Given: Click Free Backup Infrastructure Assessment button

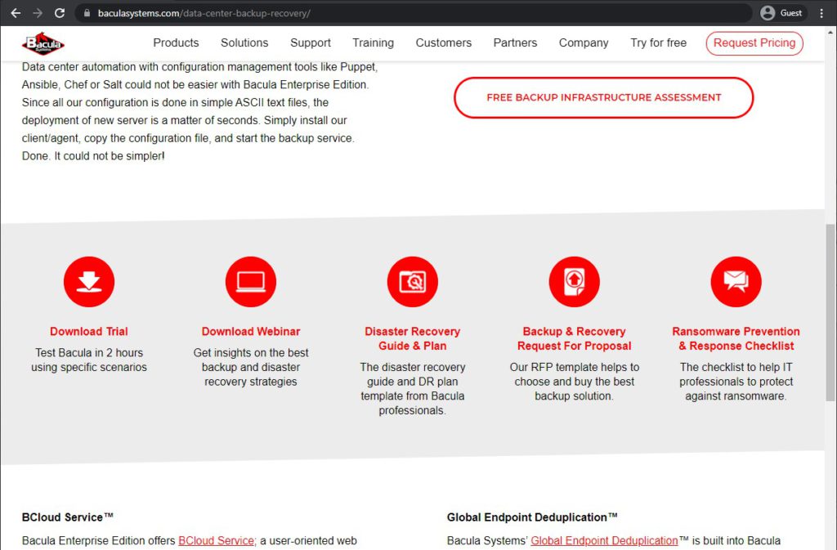Looking at the screenshot, I should (604, 97).
